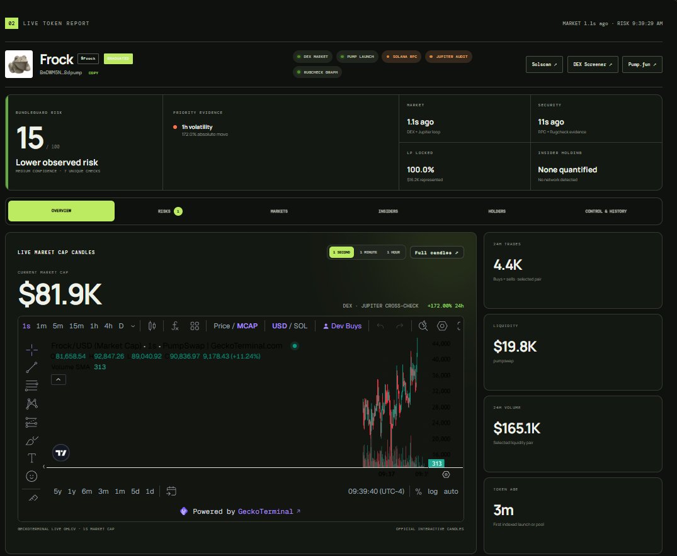Enter fullscreen chart mode

click(x=459, y=326)
